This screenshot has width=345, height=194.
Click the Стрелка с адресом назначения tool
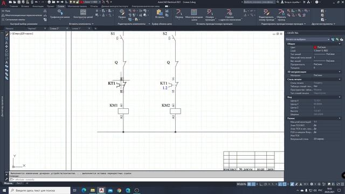pos(230,15)
